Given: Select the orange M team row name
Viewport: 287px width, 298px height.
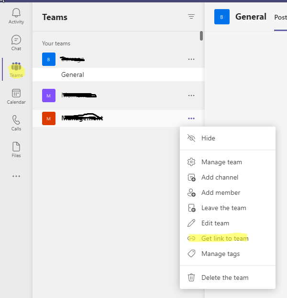Looking at the screenshot, I should 82,118.
